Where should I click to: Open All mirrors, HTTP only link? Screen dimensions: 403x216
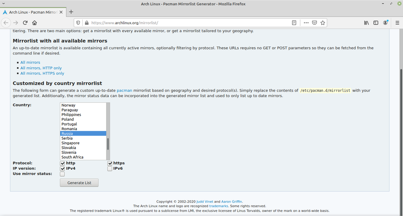tap(41, 68)
